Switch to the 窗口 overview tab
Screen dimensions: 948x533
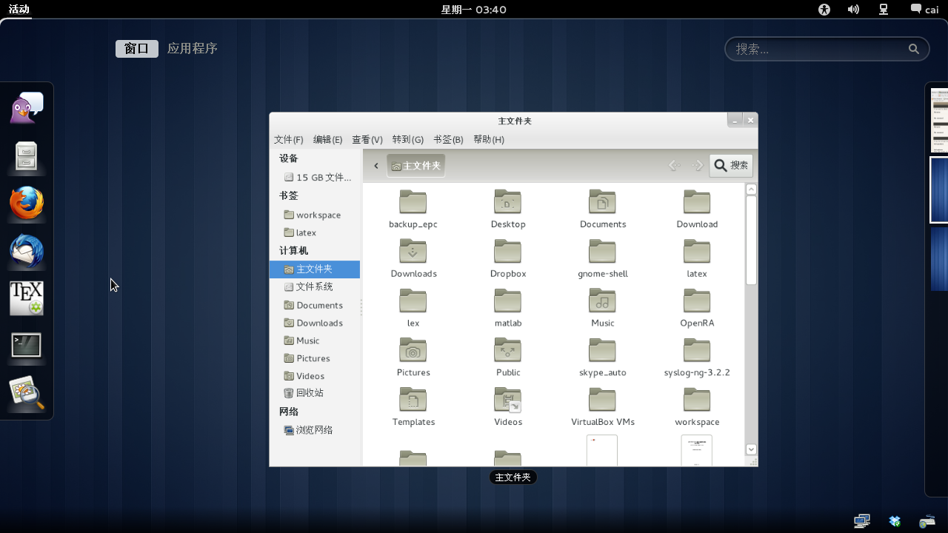(x=137, y=48)
